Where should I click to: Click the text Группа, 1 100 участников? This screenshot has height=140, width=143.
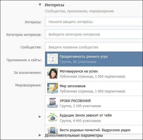click(x=80, y=106)
